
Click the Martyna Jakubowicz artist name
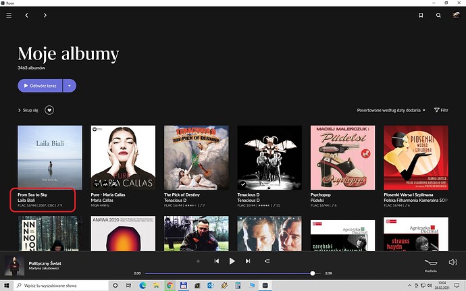tap(44, 268)
